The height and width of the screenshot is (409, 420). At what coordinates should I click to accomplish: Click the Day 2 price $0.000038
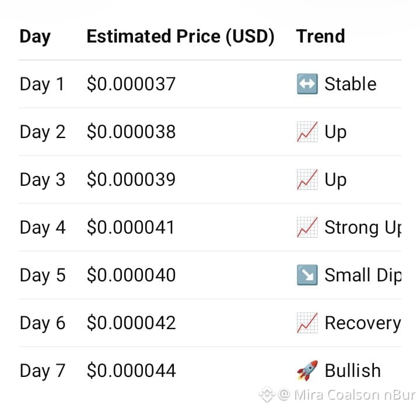click(131, 132)
